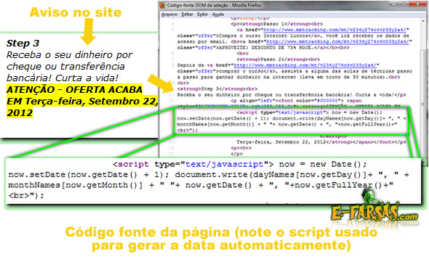
Task: Close the Firefox source window
Action: (x=418, y=4)
